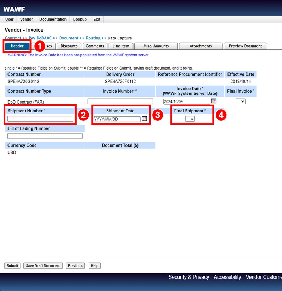Screen dimensions: 282x291
Task: Open the Shipment Date calendar picker icon
Action: pyautogui.click(x=144, y=119)
